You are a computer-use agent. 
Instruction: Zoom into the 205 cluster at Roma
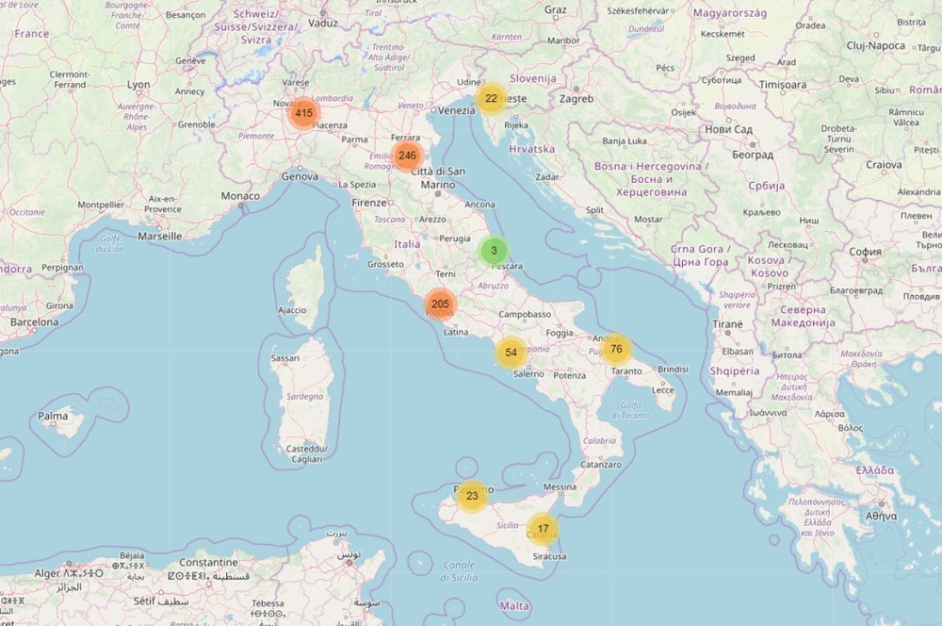pos(439,305)
